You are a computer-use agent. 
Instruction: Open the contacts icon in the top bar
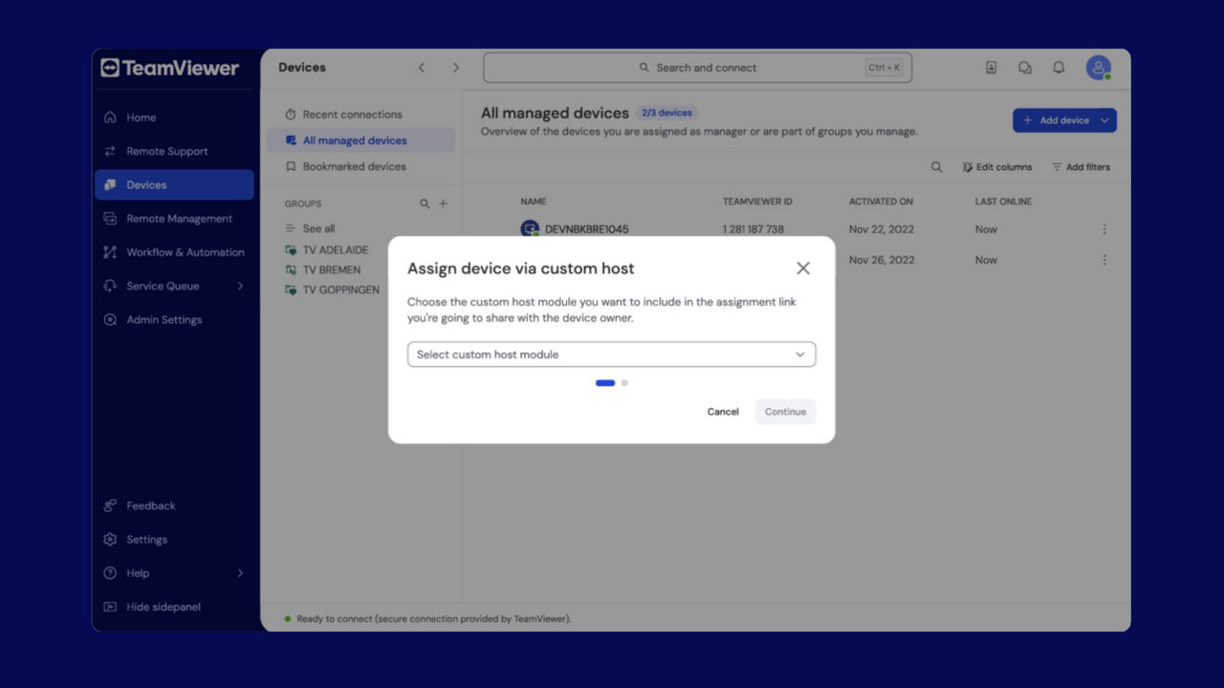click(991, 68)
